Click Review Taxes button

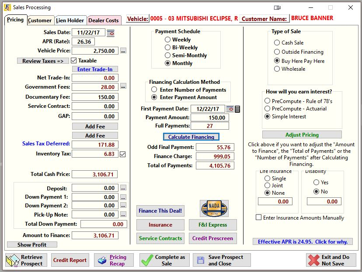43,61
